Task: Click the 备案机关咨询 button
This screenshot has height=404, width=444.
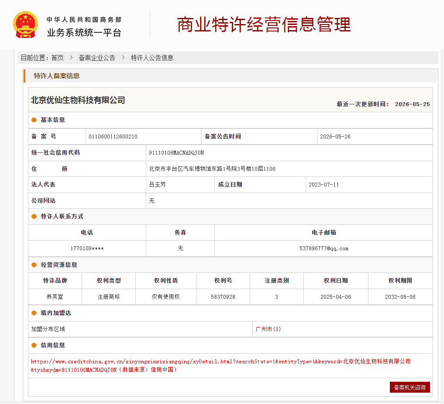Action: pyautogui.click(x=410, y=387)
